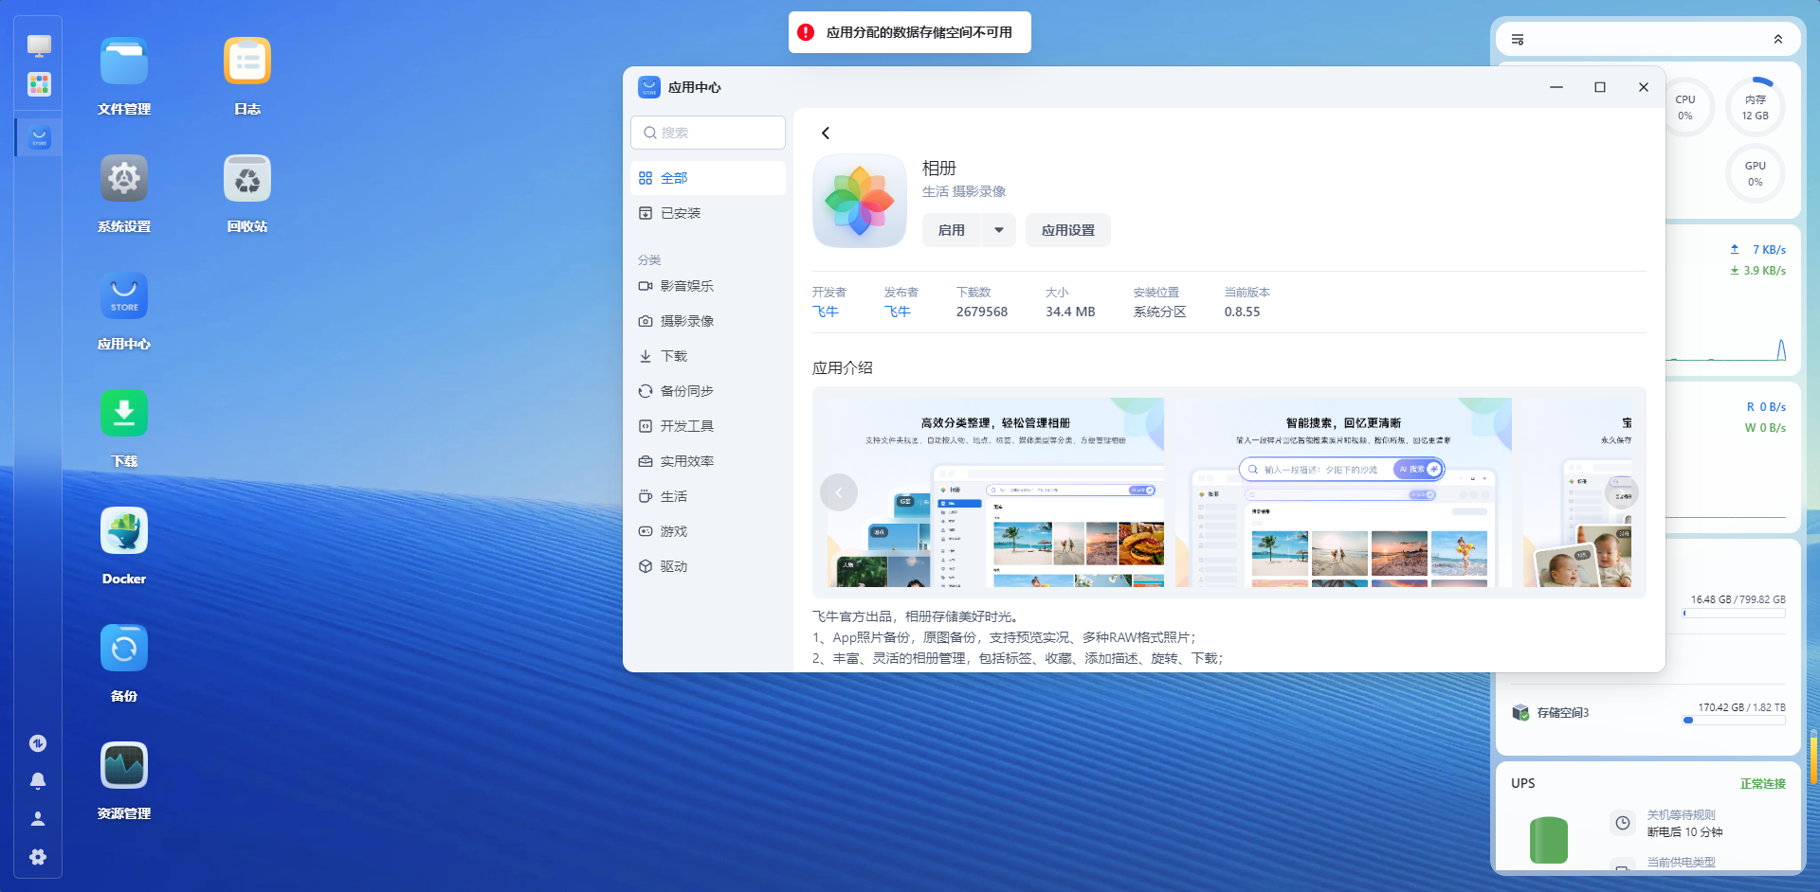Click the 系统分区 install location value
This screenshot has height=892, width=1820.
click(x=1160, y=312)
